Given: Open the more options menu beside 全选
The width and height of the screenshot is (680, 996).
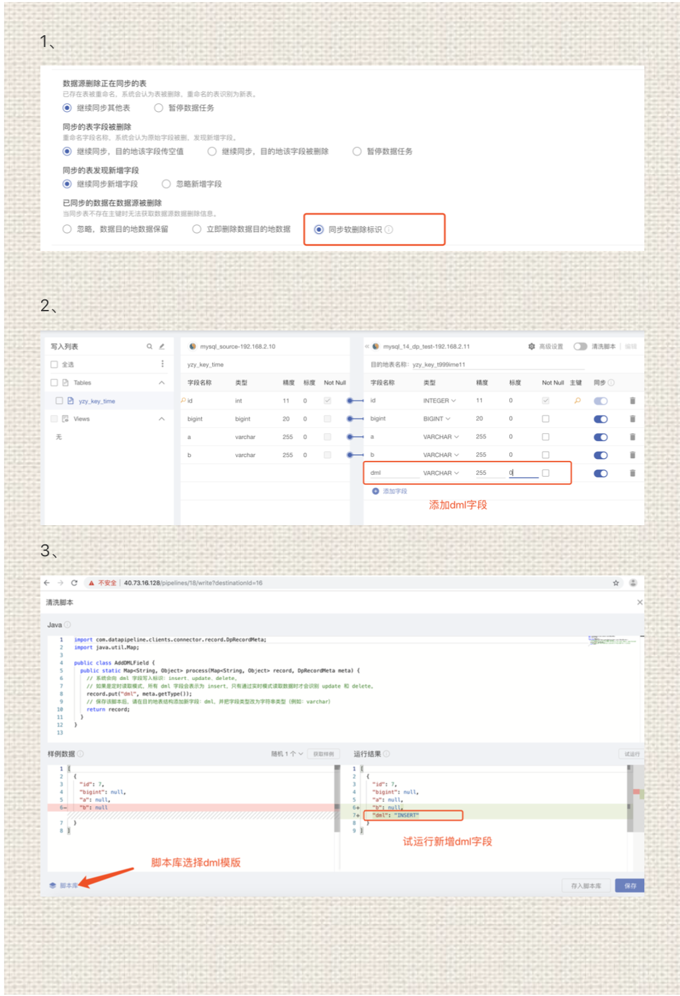Looking at the screenshot, I should (162, 364).
